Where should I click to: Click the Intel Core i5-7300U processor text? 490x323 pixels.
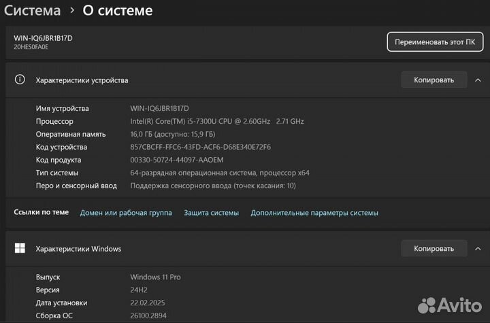[x=216, y=121]
